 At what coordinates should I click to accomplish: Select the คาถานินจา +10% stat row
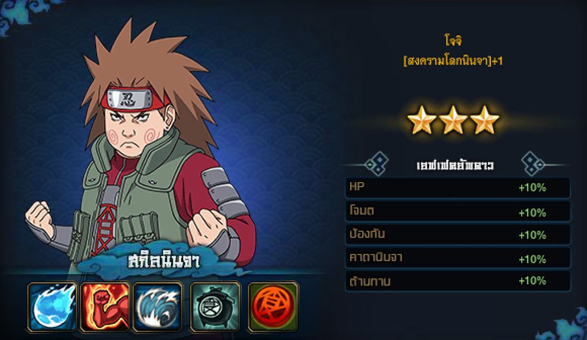click(x=458, y=258)
